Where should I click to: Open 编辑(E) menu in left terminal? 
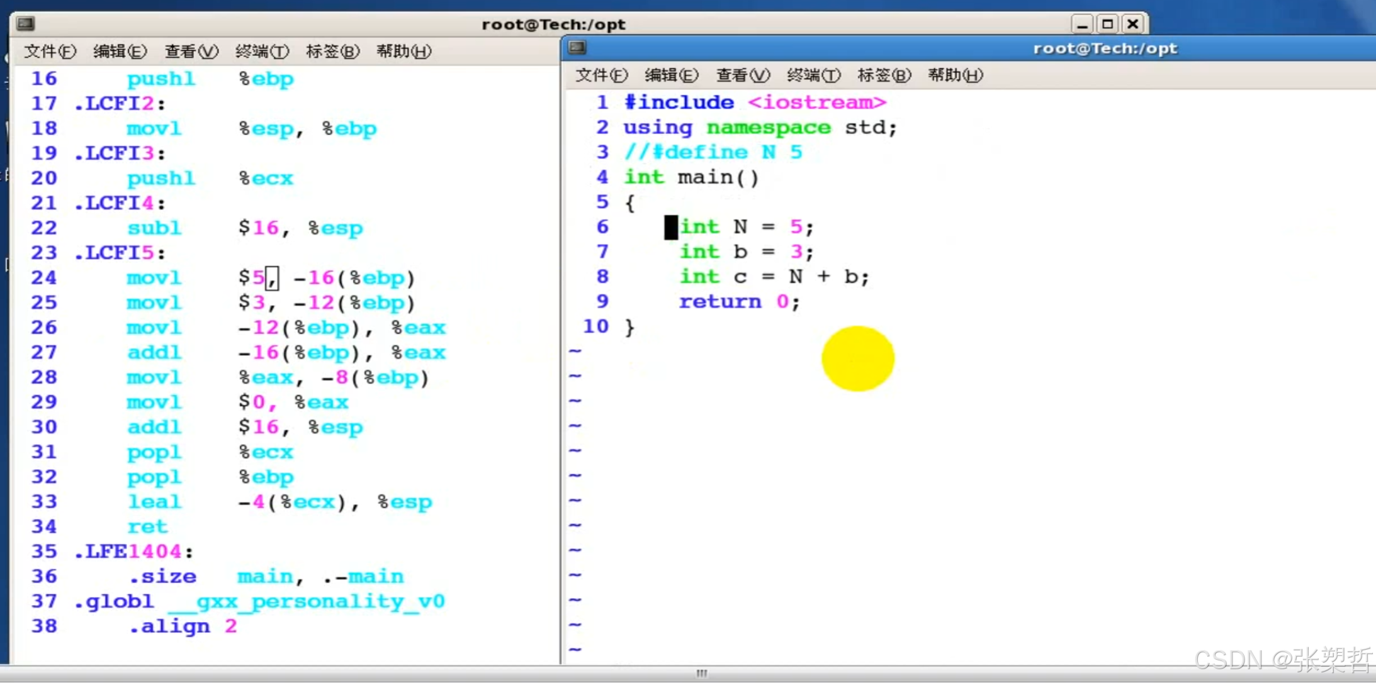[120, 52]
